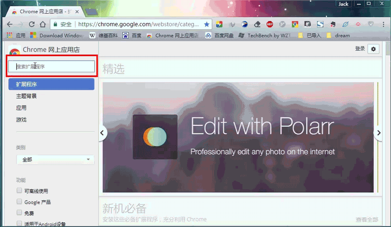Check the 可离线使用 offline checkbox
The width and height of the screenshot is (391, 227).
coord(19,190)
